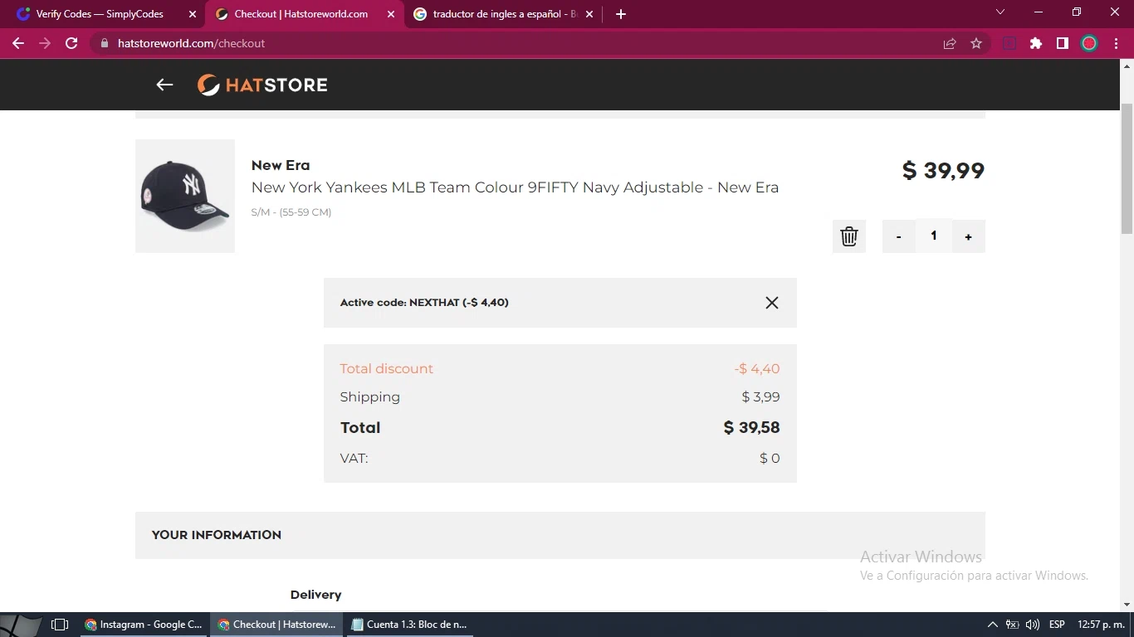Screen dimensions: 1134x637
Task: Switch to traductor de ingles tab
Action: pos(505,14)
